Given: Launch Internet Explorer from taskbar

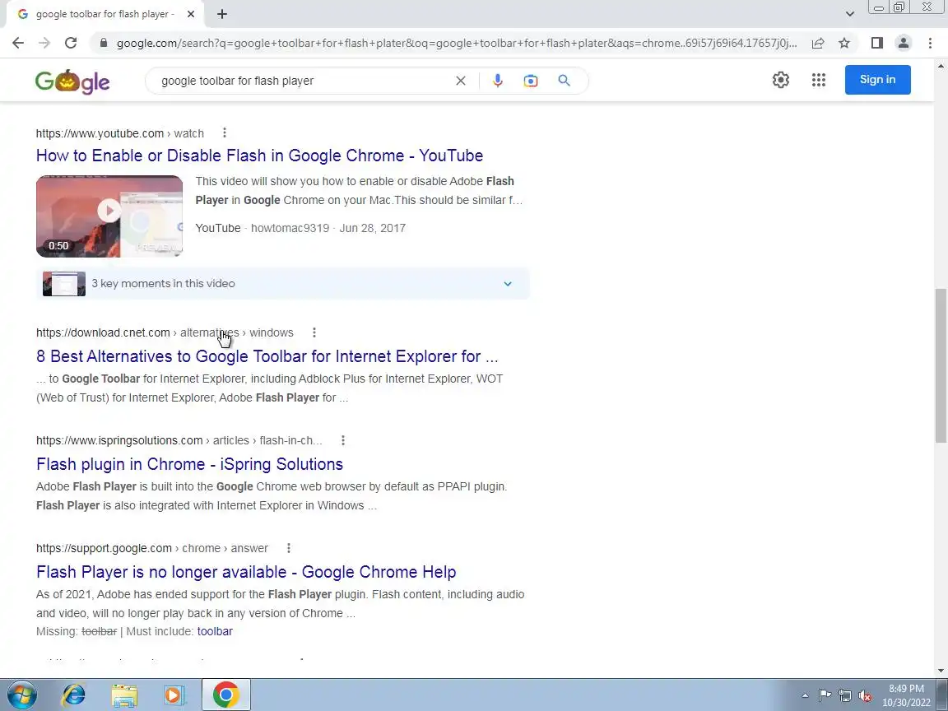Looking at the screenshot, I should pyautogui.click(x=74, y=695).
